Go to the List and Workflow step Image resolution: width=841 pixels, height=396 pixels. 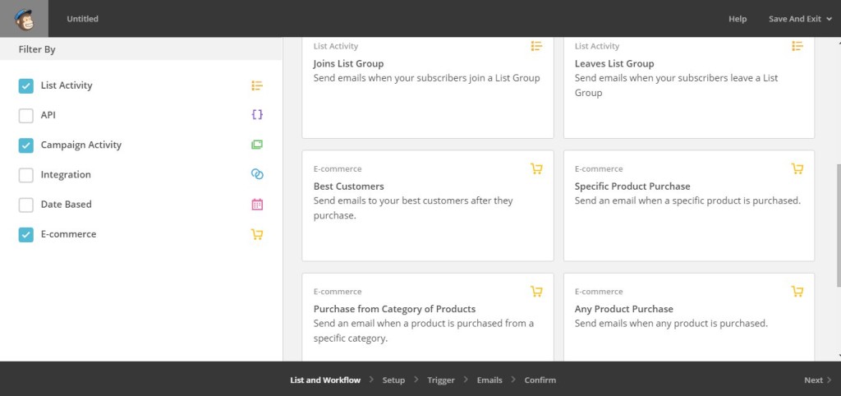pyautogui.click(x=325, y=380)
